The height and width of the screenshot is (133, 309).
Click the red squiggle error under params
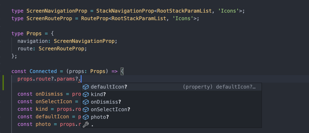[x=80, y=82]
